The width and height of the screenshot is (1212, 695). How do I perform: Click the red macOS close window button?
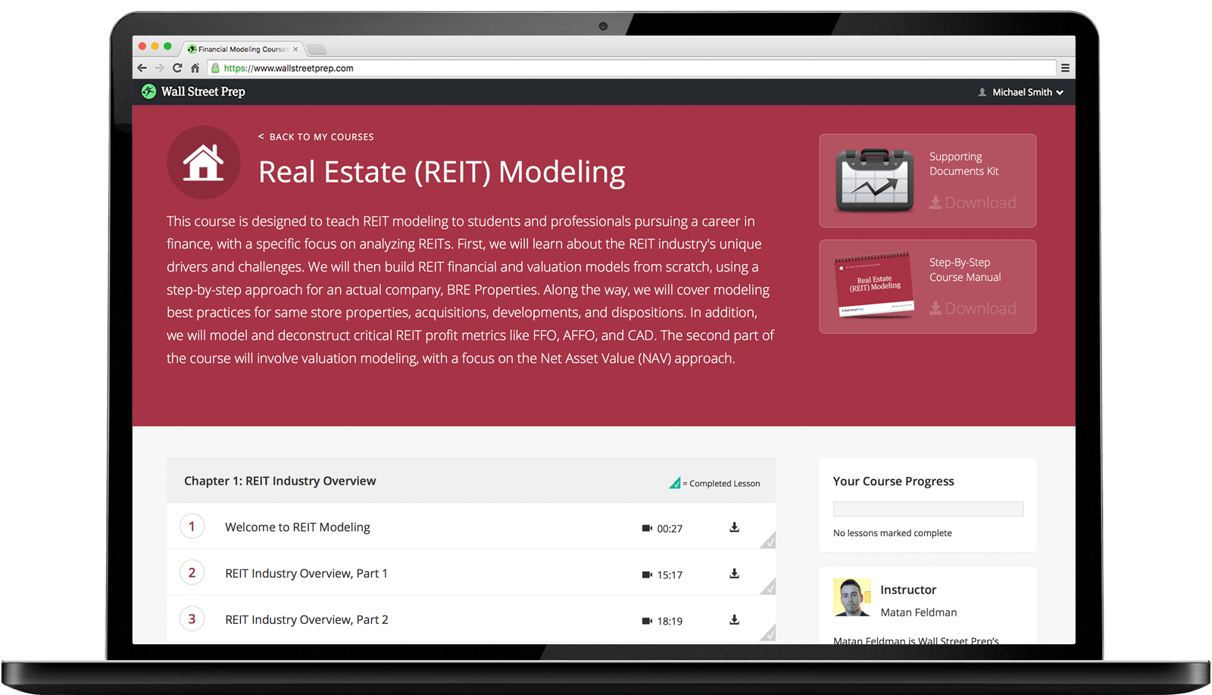(x=142, y=46)
